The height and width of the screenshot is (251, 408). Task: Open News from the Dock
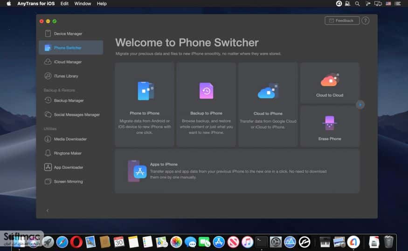pos(233,242)
